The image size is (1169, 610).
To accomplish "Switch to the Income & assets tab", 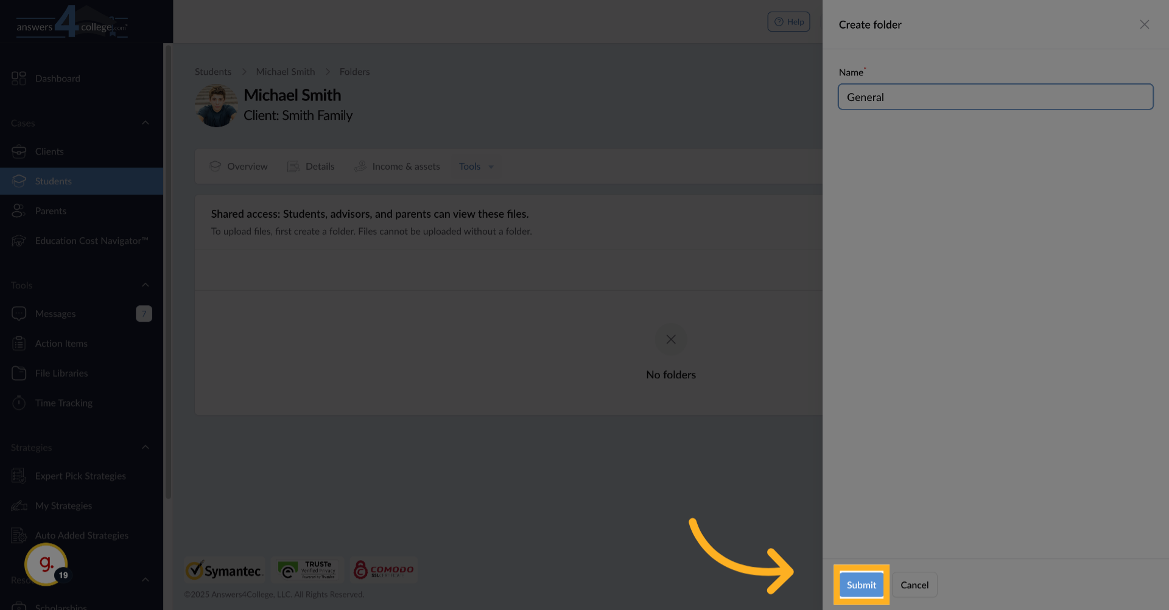I will coord(398,167).
